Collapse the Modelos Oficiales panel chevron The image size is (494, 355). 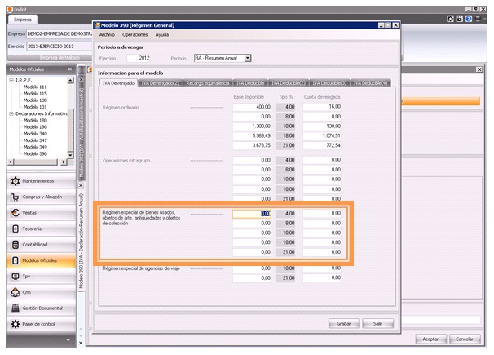pos(70,69)
